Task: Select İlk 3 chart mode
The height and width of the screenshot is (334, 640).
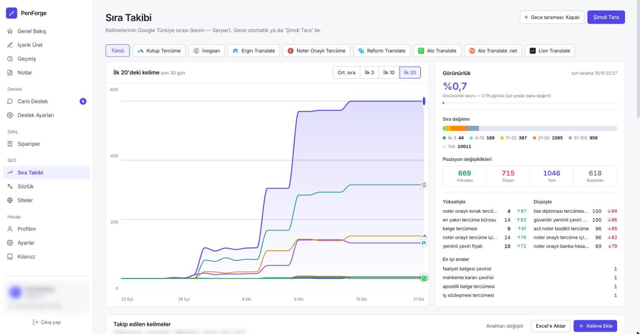Action: pos(369,73)
